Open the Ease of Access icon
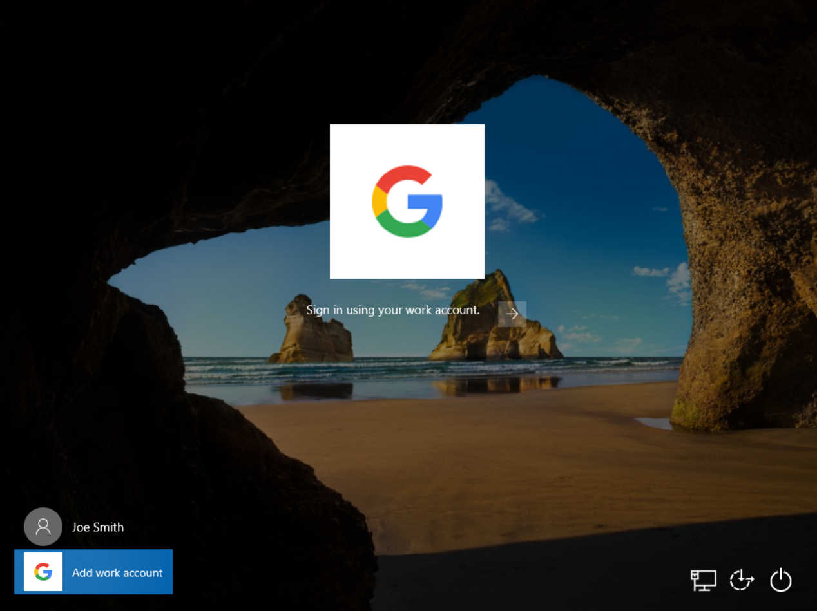This screenshot has height=611, width=817. click(x=742, y=580)
